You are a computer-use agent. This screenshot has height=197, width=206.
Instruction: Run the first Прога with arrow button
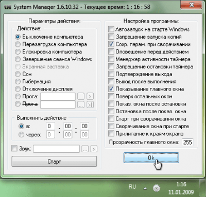click(90, 97)
